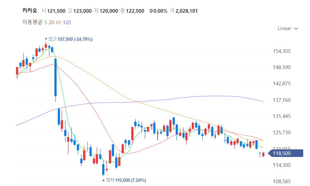This screenshot has height=186, width=310.
Task: Click the large blue gap-down candlestick
Action: [55, 77]
